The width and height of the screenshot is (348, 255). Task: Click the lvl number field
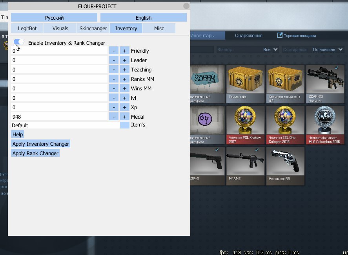point(59,98)
